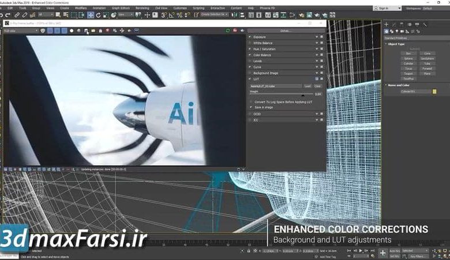This screenshot has height=260, width=450.
Task: Click the Select and Link chain icon
Action: (x=17, y=15)
